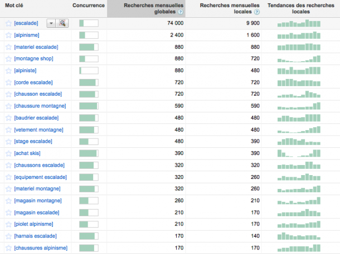
Task: Open the [chaussures alpinisme] keyword link
Action: 41,248
